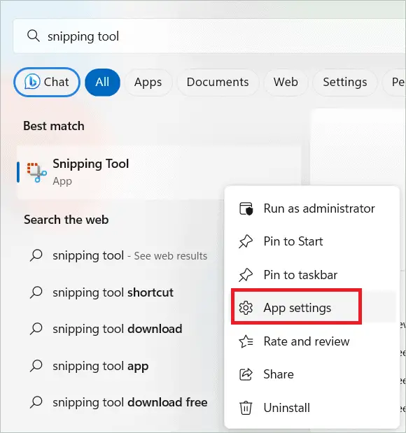Click the Bing Chat logo icon
This screenshot has height=433, width=406.
point(32,81)
